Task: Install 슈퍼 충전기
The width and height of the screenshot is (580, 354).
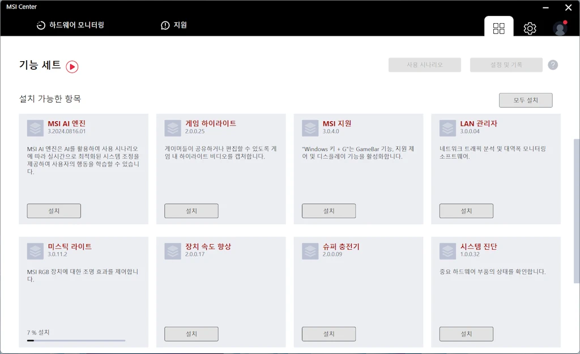Action: point(329,334)
